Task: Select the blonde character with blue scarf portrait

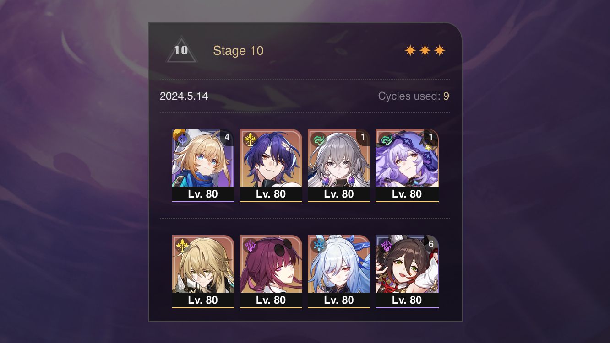Action: point(203,165)
